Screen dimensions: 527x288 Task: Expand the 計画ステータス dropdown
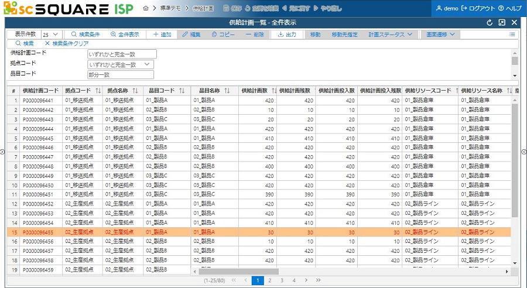click(391, 35)
